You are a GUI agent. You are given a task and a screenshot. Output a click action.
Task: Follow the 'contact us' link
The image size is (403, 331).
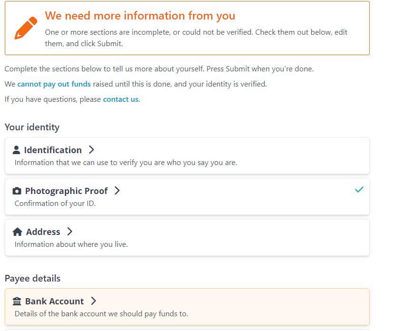[x=121, y=99]
